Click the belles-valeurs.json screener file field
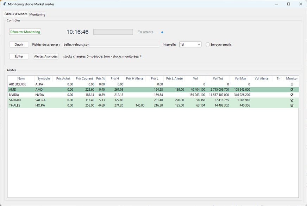Screen dimensions: 307x206 [x=111, y=45]
